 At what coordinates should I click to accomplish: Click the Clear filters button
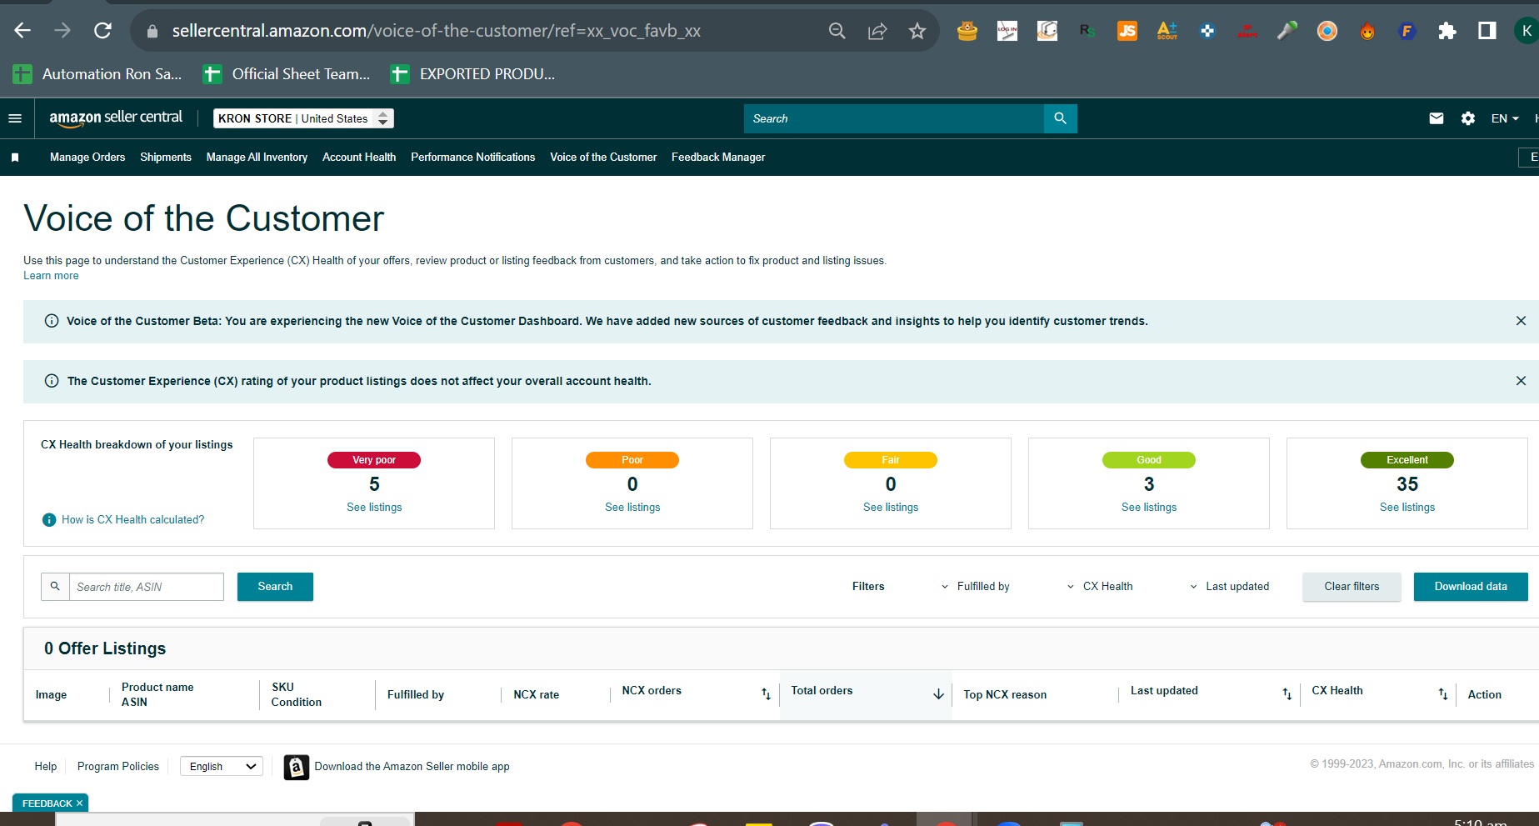coord(1352,587)
